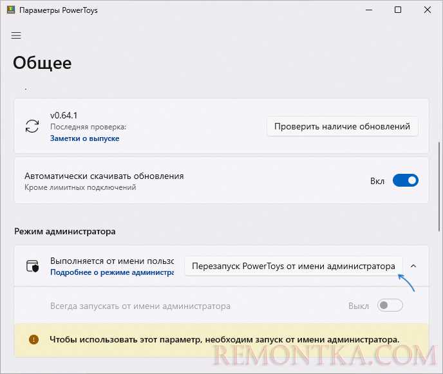Screen dimensions: 443x374
Task: Open the hamburger navigation menu
Action: coord(16,35)
